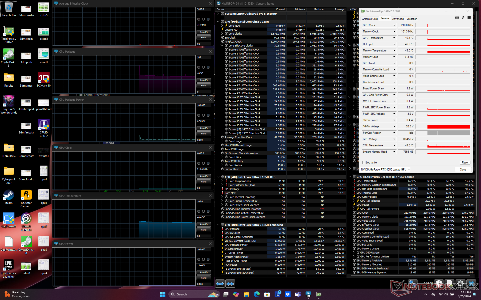Open HWiNFO settings gear icon
481x300 pixels.
[460, 284]
